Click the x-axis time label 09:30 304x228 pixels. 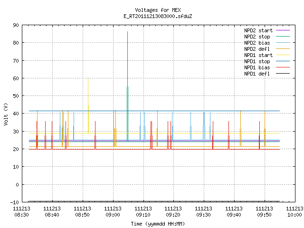204,215
